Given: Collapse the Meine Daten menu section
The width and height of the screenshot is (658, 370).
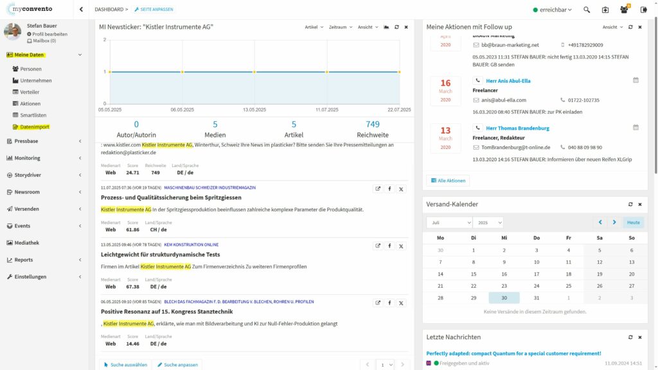Looking at the screenshot, I should tap(44, 55).
